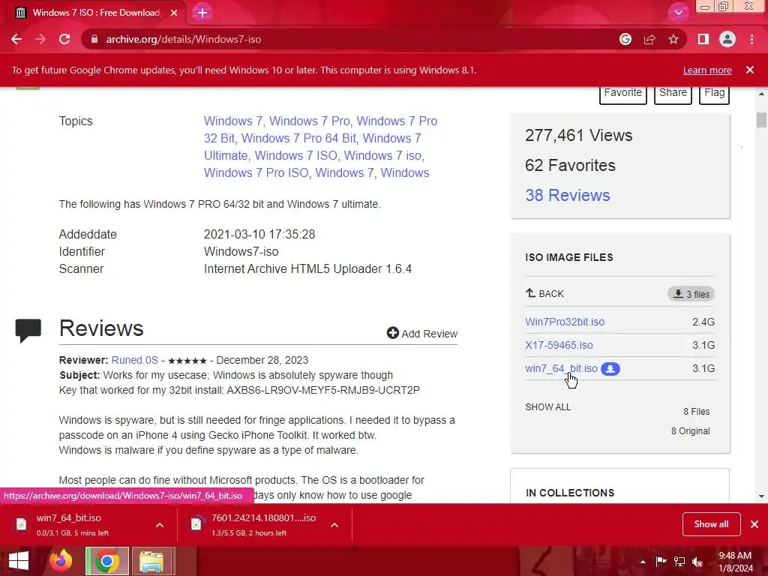Show all downloads
The width and height of the screenshot is (768, 576).
(x=711, y=524)
